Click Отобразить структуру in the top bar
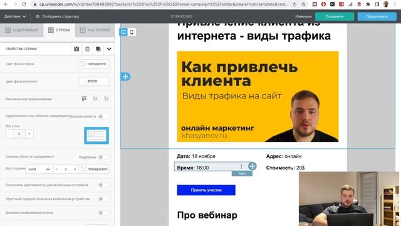This screenshot has height=226, width=401. (x=58, y=16)
